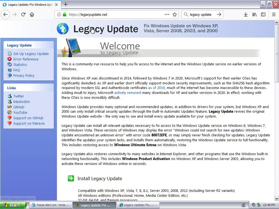Viewport: 279px width, 209px height.
Task: Click the red X Error Reference icon
Action: coord(10,59)
